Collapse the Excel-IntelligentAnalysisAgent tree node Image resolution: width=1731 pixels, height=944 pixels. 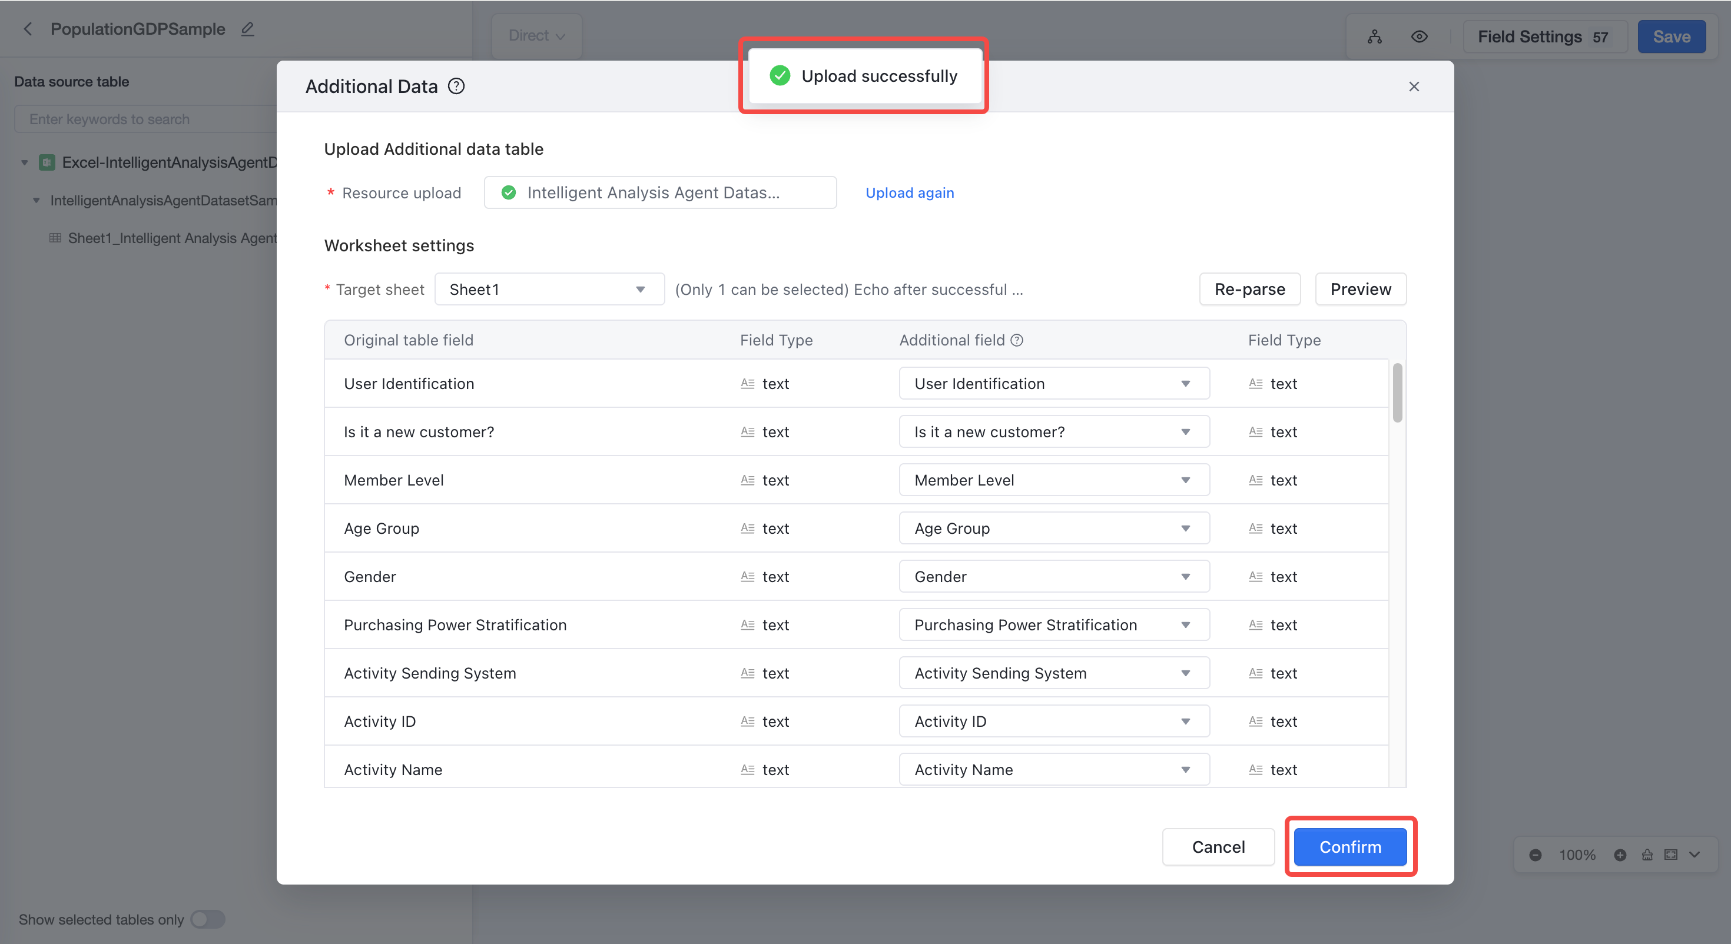tap(24, 162)
